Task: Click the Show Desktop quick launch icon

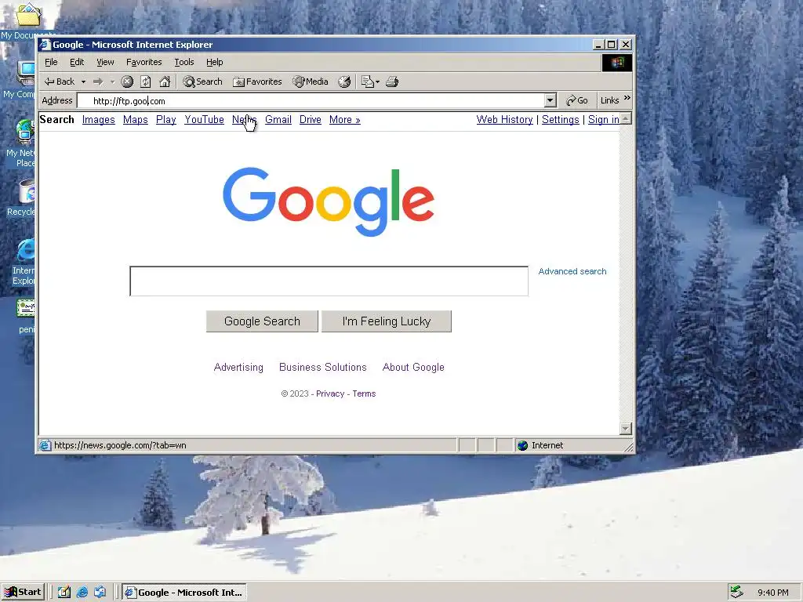Action: pos(64,593)
